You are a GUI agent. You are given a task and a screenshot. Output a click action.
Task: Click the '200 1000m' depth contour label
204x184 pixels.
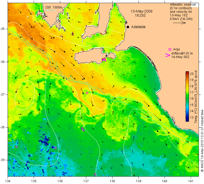point(54,7)
